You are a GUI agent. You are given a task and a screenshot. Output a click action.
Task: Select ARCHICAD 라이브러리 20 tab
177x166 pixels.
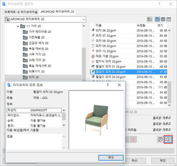[x=57, y=12]
